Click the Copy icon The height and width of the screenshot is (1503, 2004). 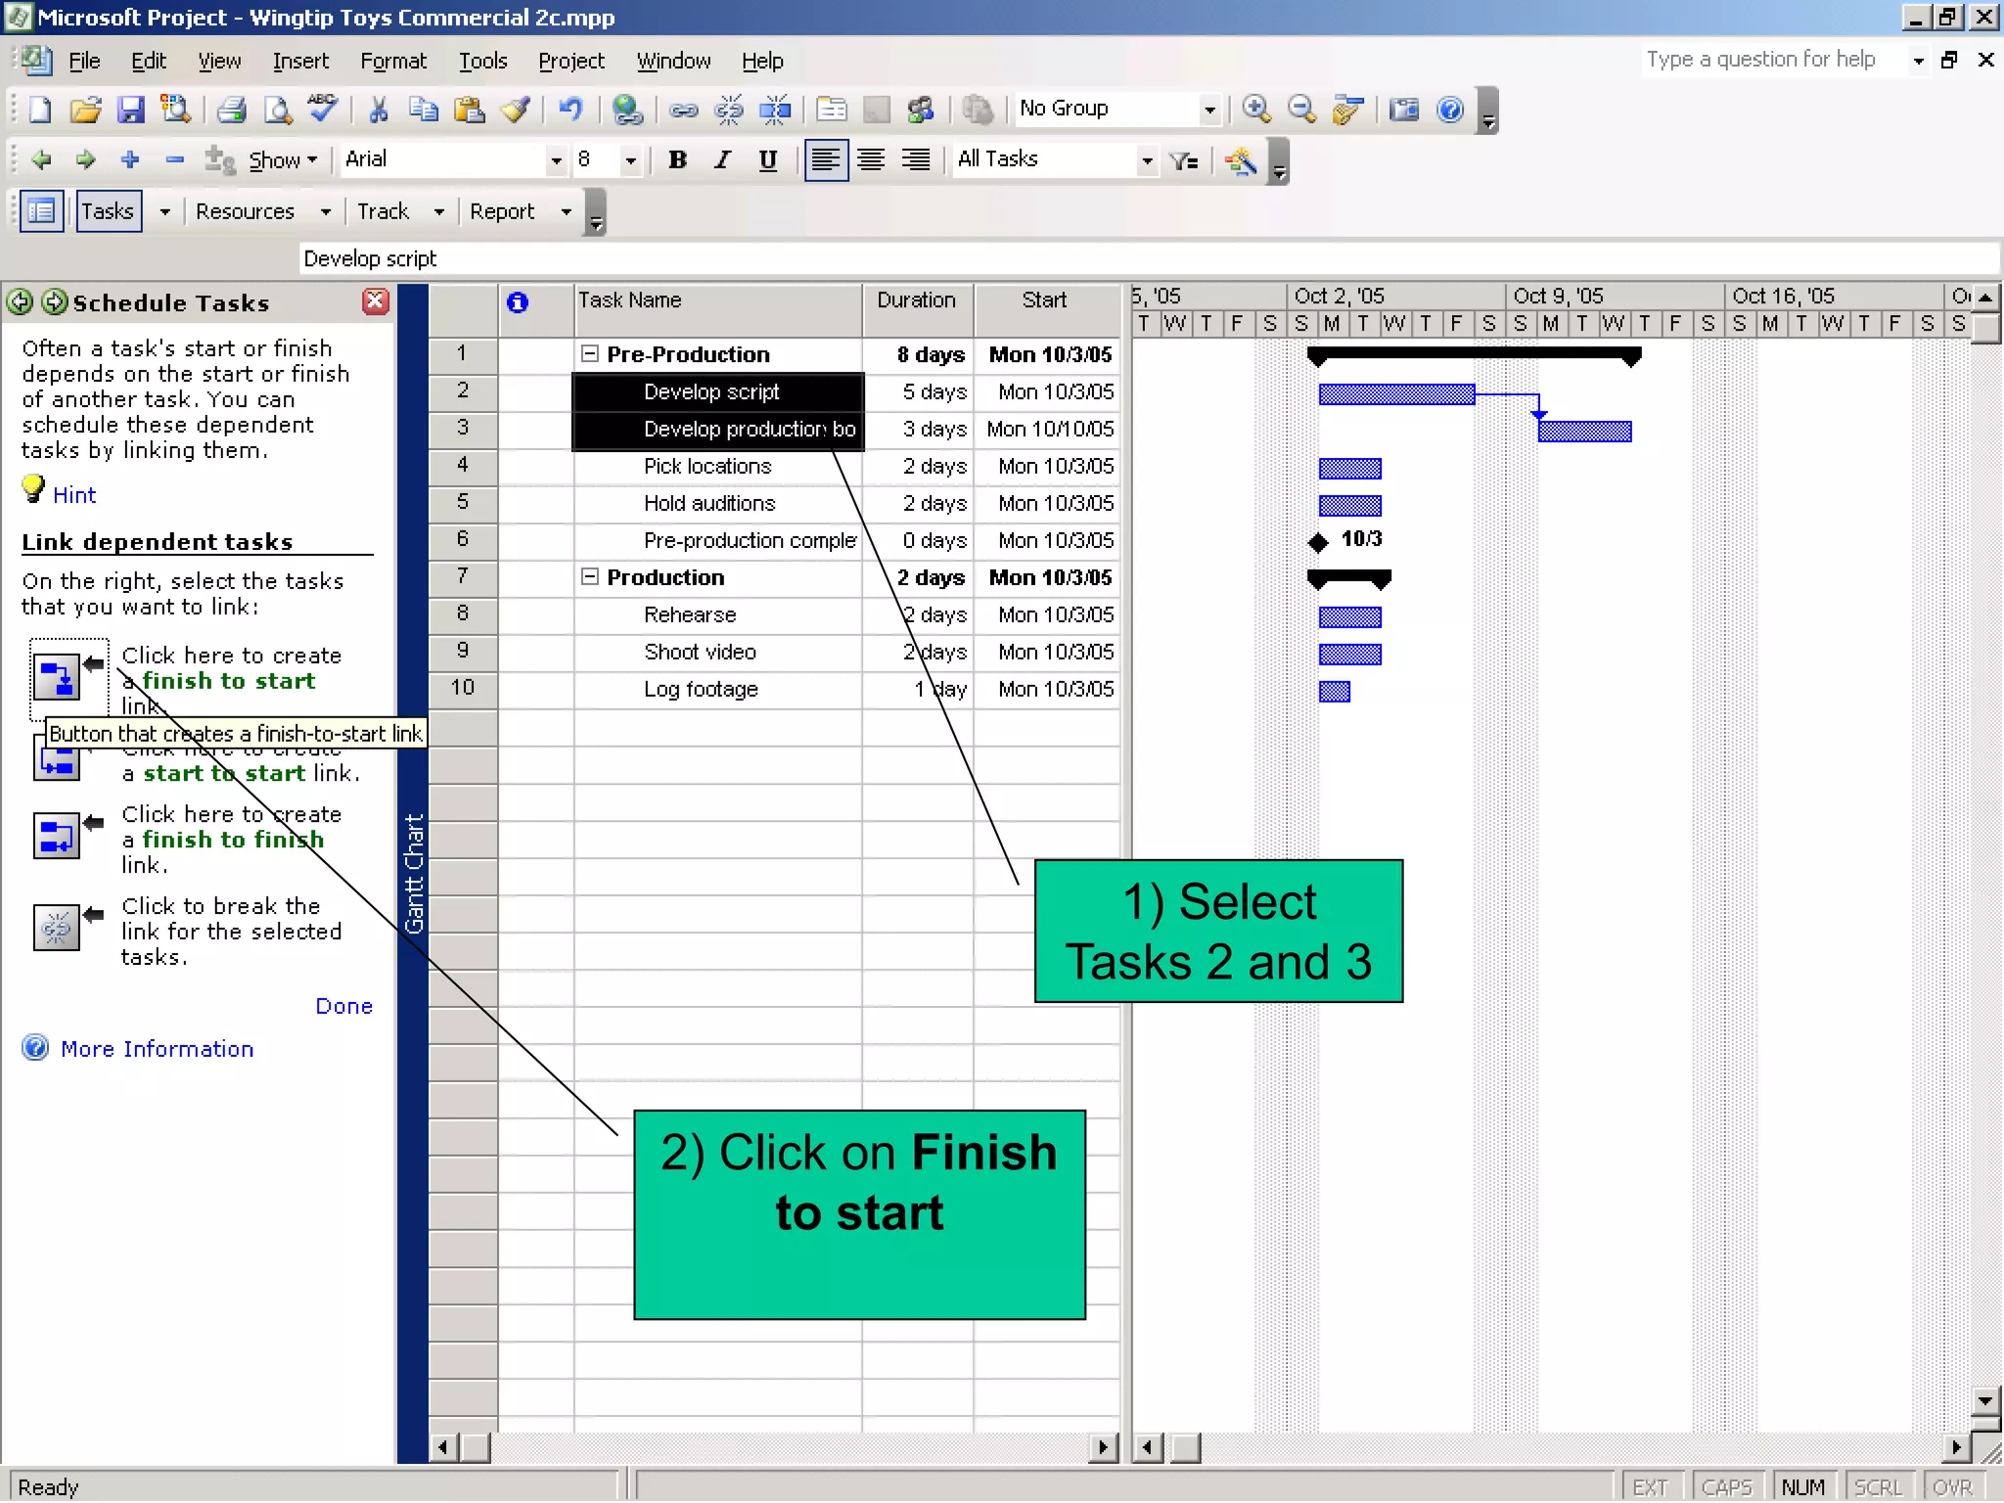pos(423,110)
